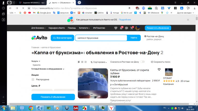Open the #яПомогаю menu item
Screen dimensions: 198x111
coord(99,28)
